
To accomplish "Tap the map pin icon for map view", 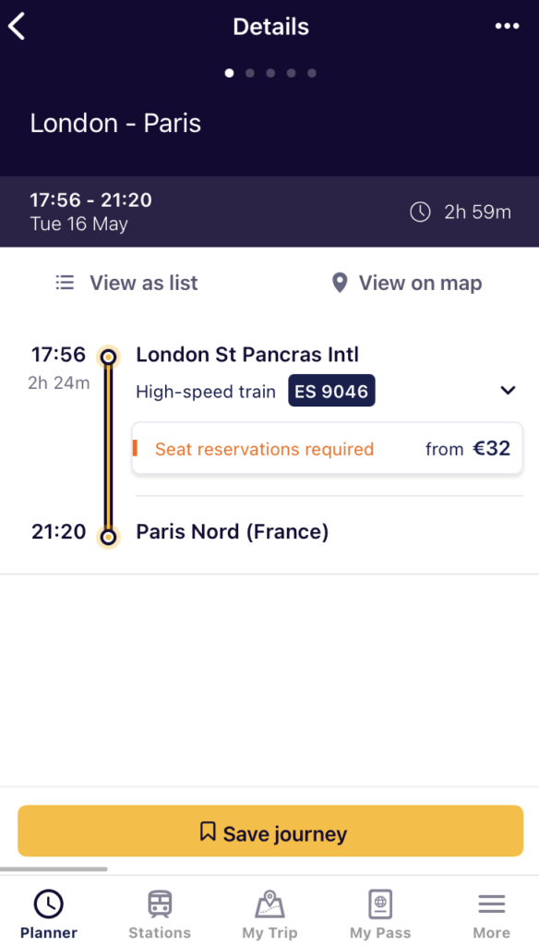I will click(340, 283).
